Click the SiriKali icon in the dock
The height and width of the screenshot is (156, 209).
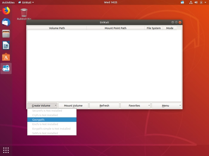[x=6, y=68]
